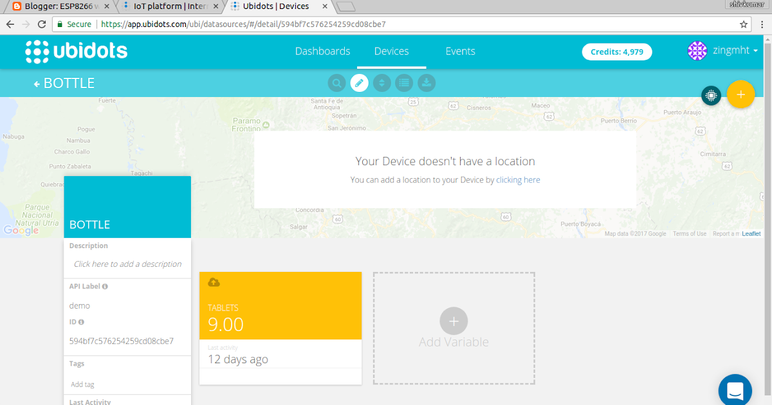Image resolution: width=772 pixels, height=405 pixels.
Task: Switch to list view icon
Action: (x=404, y=82)
